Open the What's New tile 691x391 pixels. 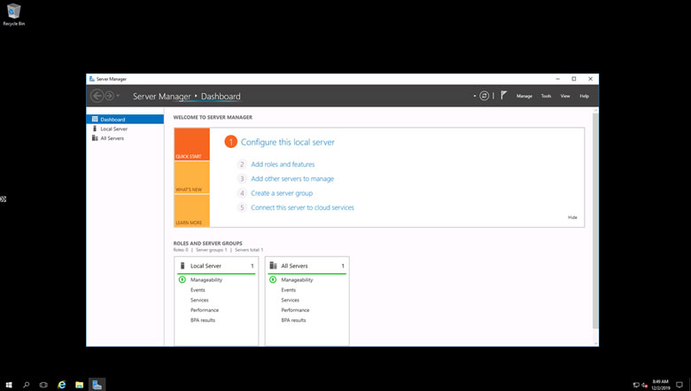191,177
